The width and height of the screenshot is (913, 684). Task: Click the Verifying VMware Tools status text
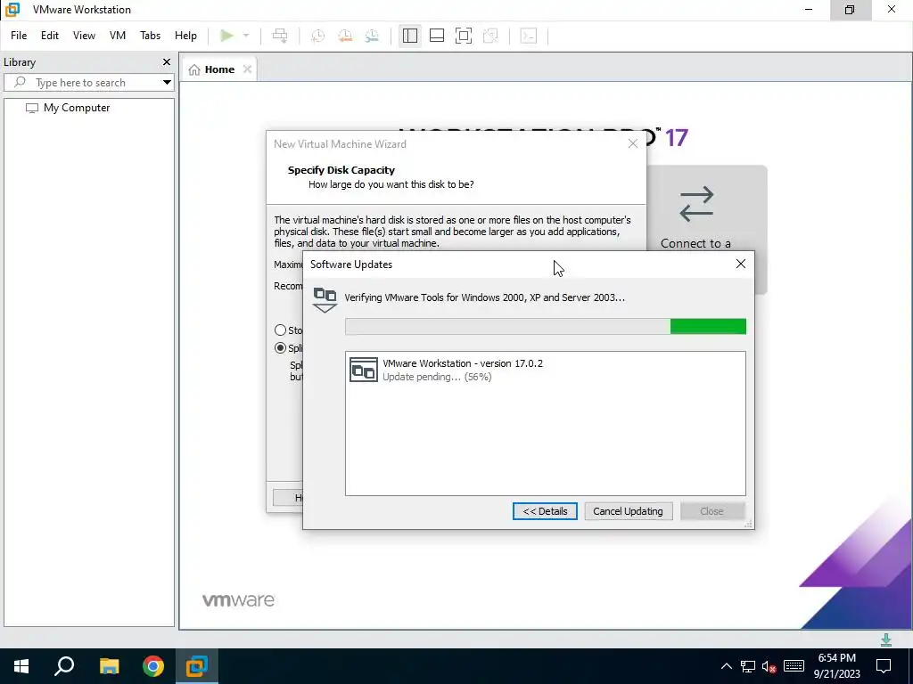click(484, 297)
